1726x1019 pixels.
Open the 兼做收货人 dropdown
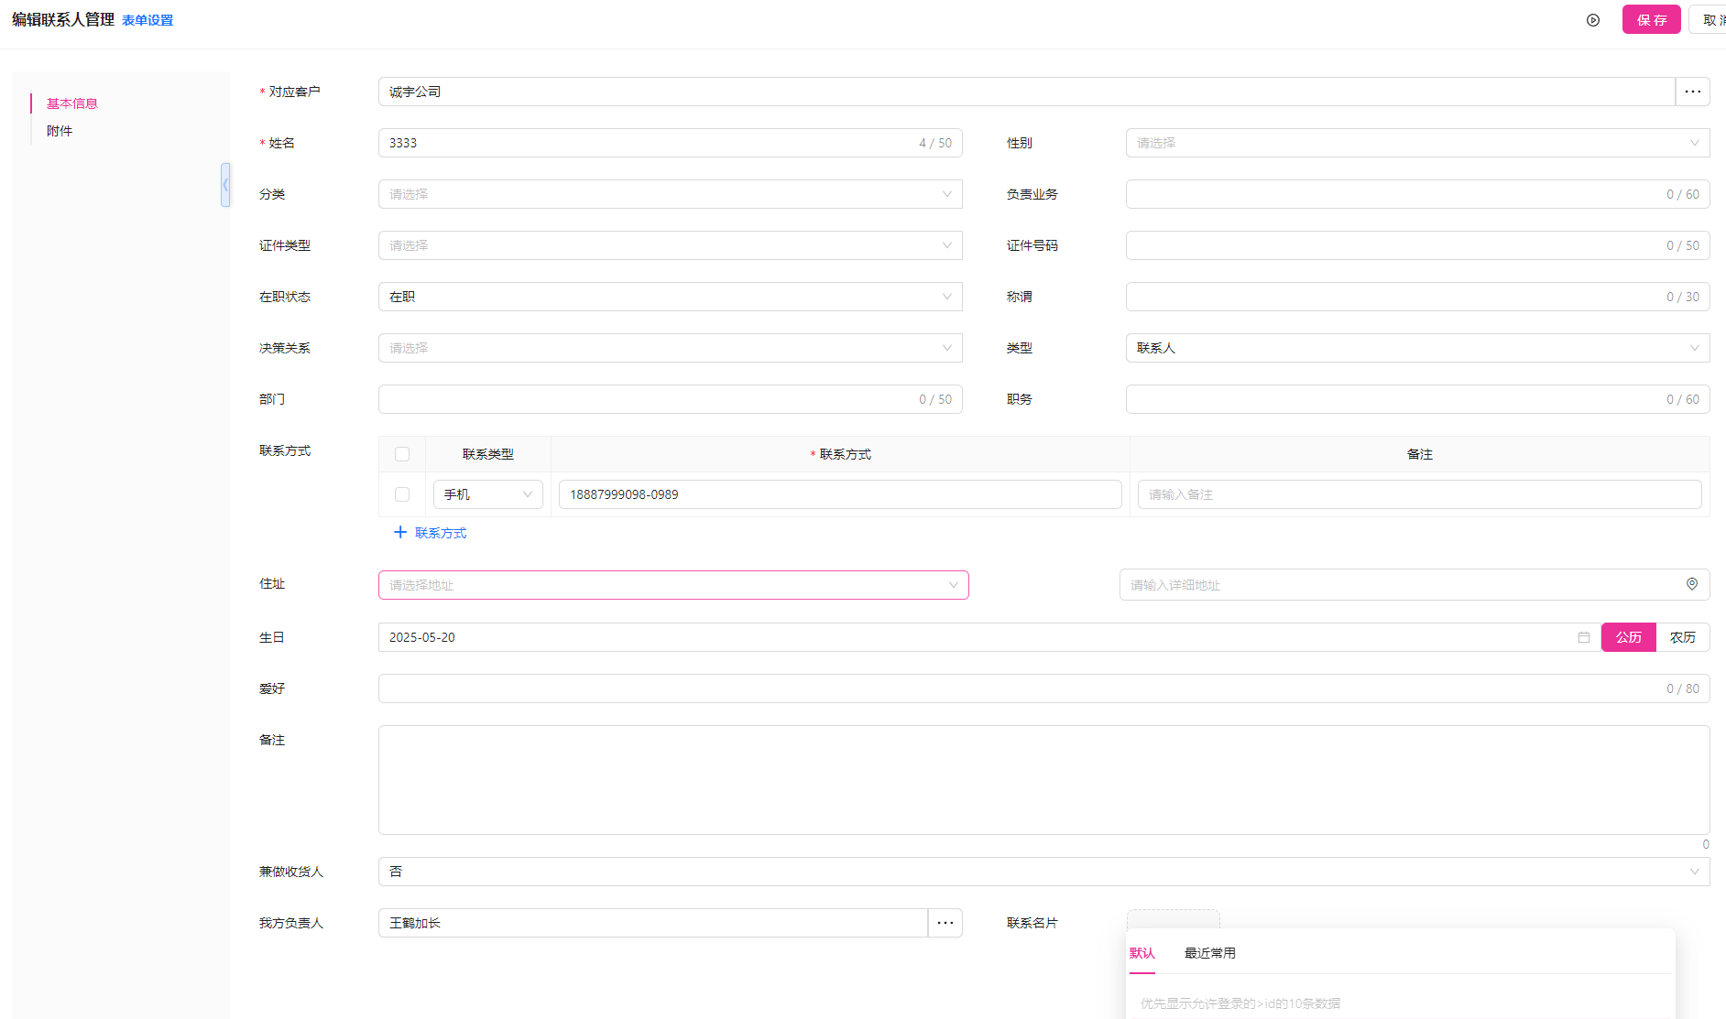[1044, 872]
